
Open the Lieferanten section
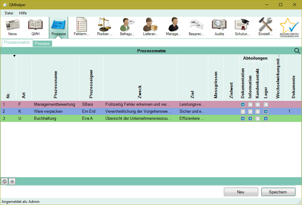[x=150, y=27]
